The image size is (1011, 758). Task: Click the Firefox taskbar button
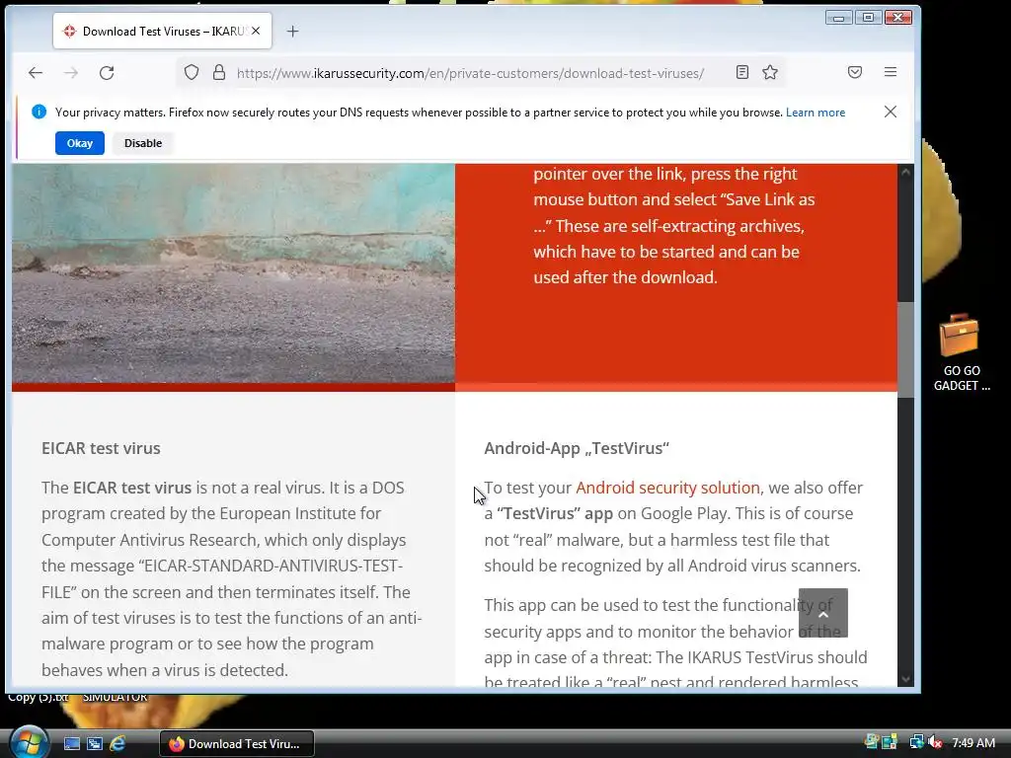click(237, 744)
